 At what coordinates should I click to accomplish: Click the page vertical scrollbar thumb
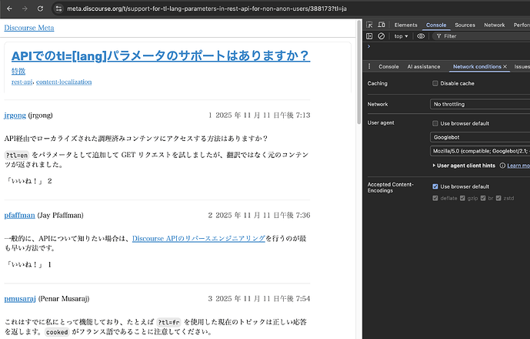(x=359, y=72)
